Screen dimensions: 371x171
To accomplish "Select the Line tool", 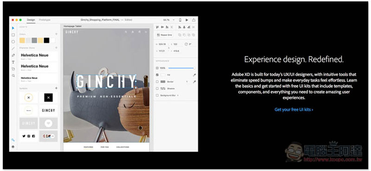I will click(x=13, y=49).
